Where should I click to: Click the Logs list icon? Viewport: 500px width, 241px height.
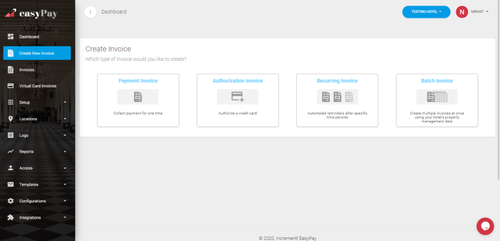point(10,135)
